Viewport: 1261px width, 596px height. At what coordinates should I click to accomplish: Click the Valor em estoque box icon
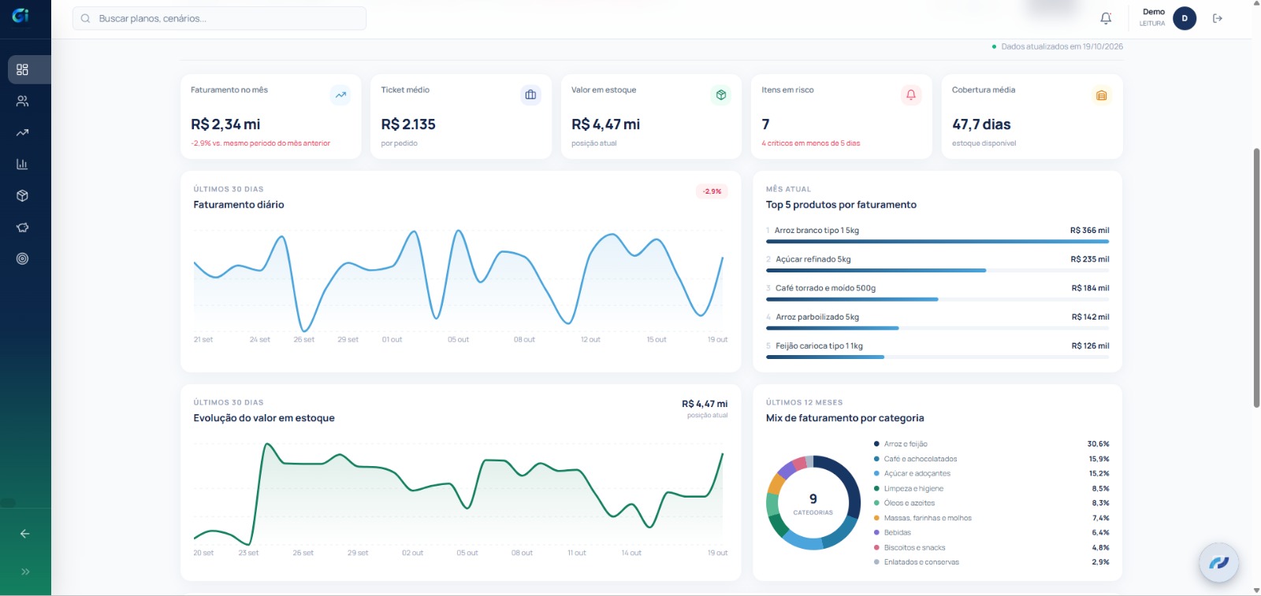(x=721, y=95)
